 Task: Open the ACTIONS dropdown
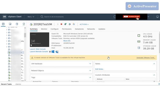(x=84, y=24)
